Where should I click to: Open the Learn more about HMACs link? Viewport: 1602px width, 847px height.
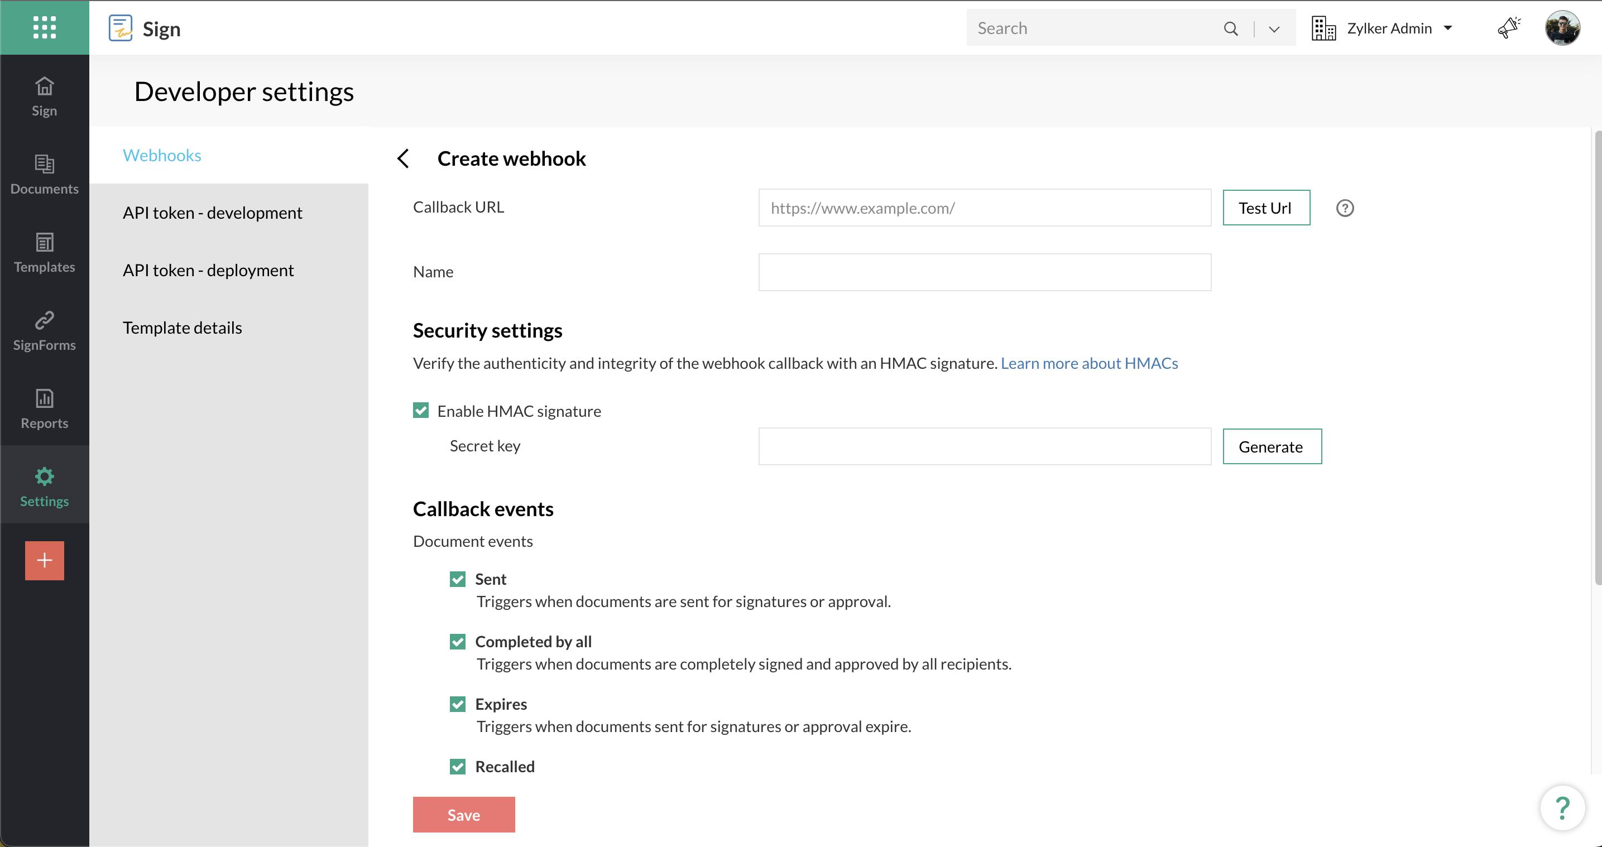pos(1089,363)
